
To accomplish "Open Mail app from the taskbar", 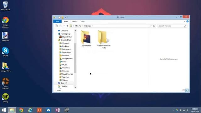I will pyautogui.click(x=48, y=110).
